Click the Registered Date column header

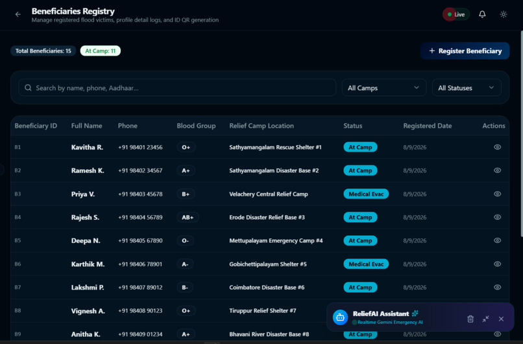(x=427, y=126)
